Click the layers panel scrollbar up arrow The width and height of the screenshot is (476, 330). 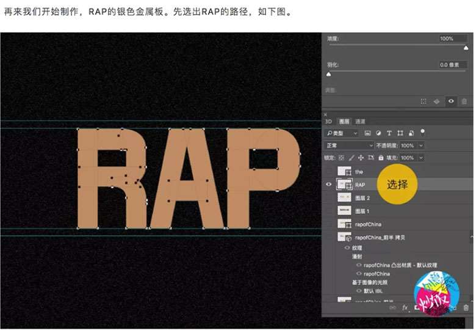472,237
